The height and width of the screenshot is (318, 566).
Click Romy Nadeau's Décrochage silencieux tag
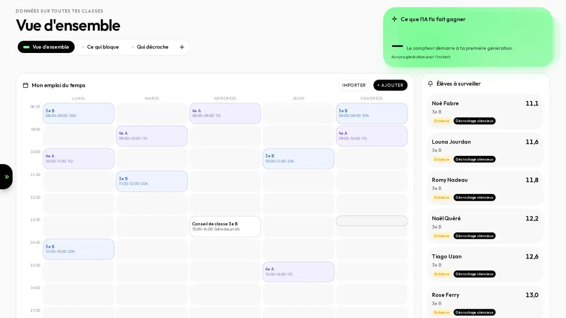(x=474, y=197)
